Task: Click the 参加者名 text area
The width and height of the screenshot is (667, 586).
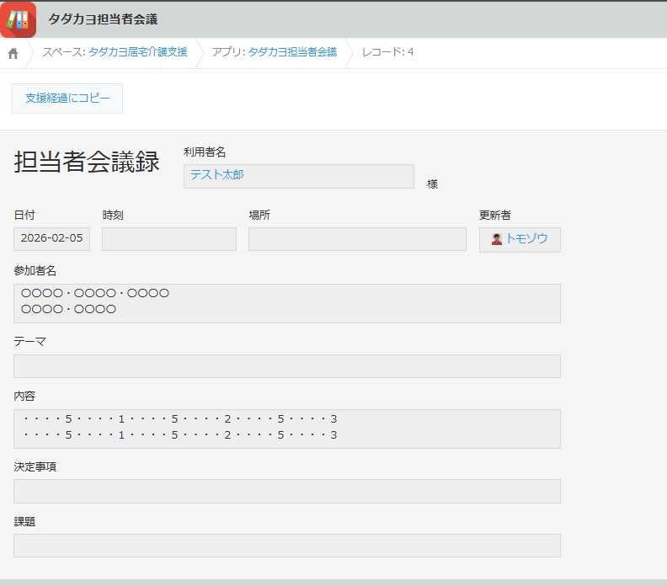Action: (x=286, y=303)
